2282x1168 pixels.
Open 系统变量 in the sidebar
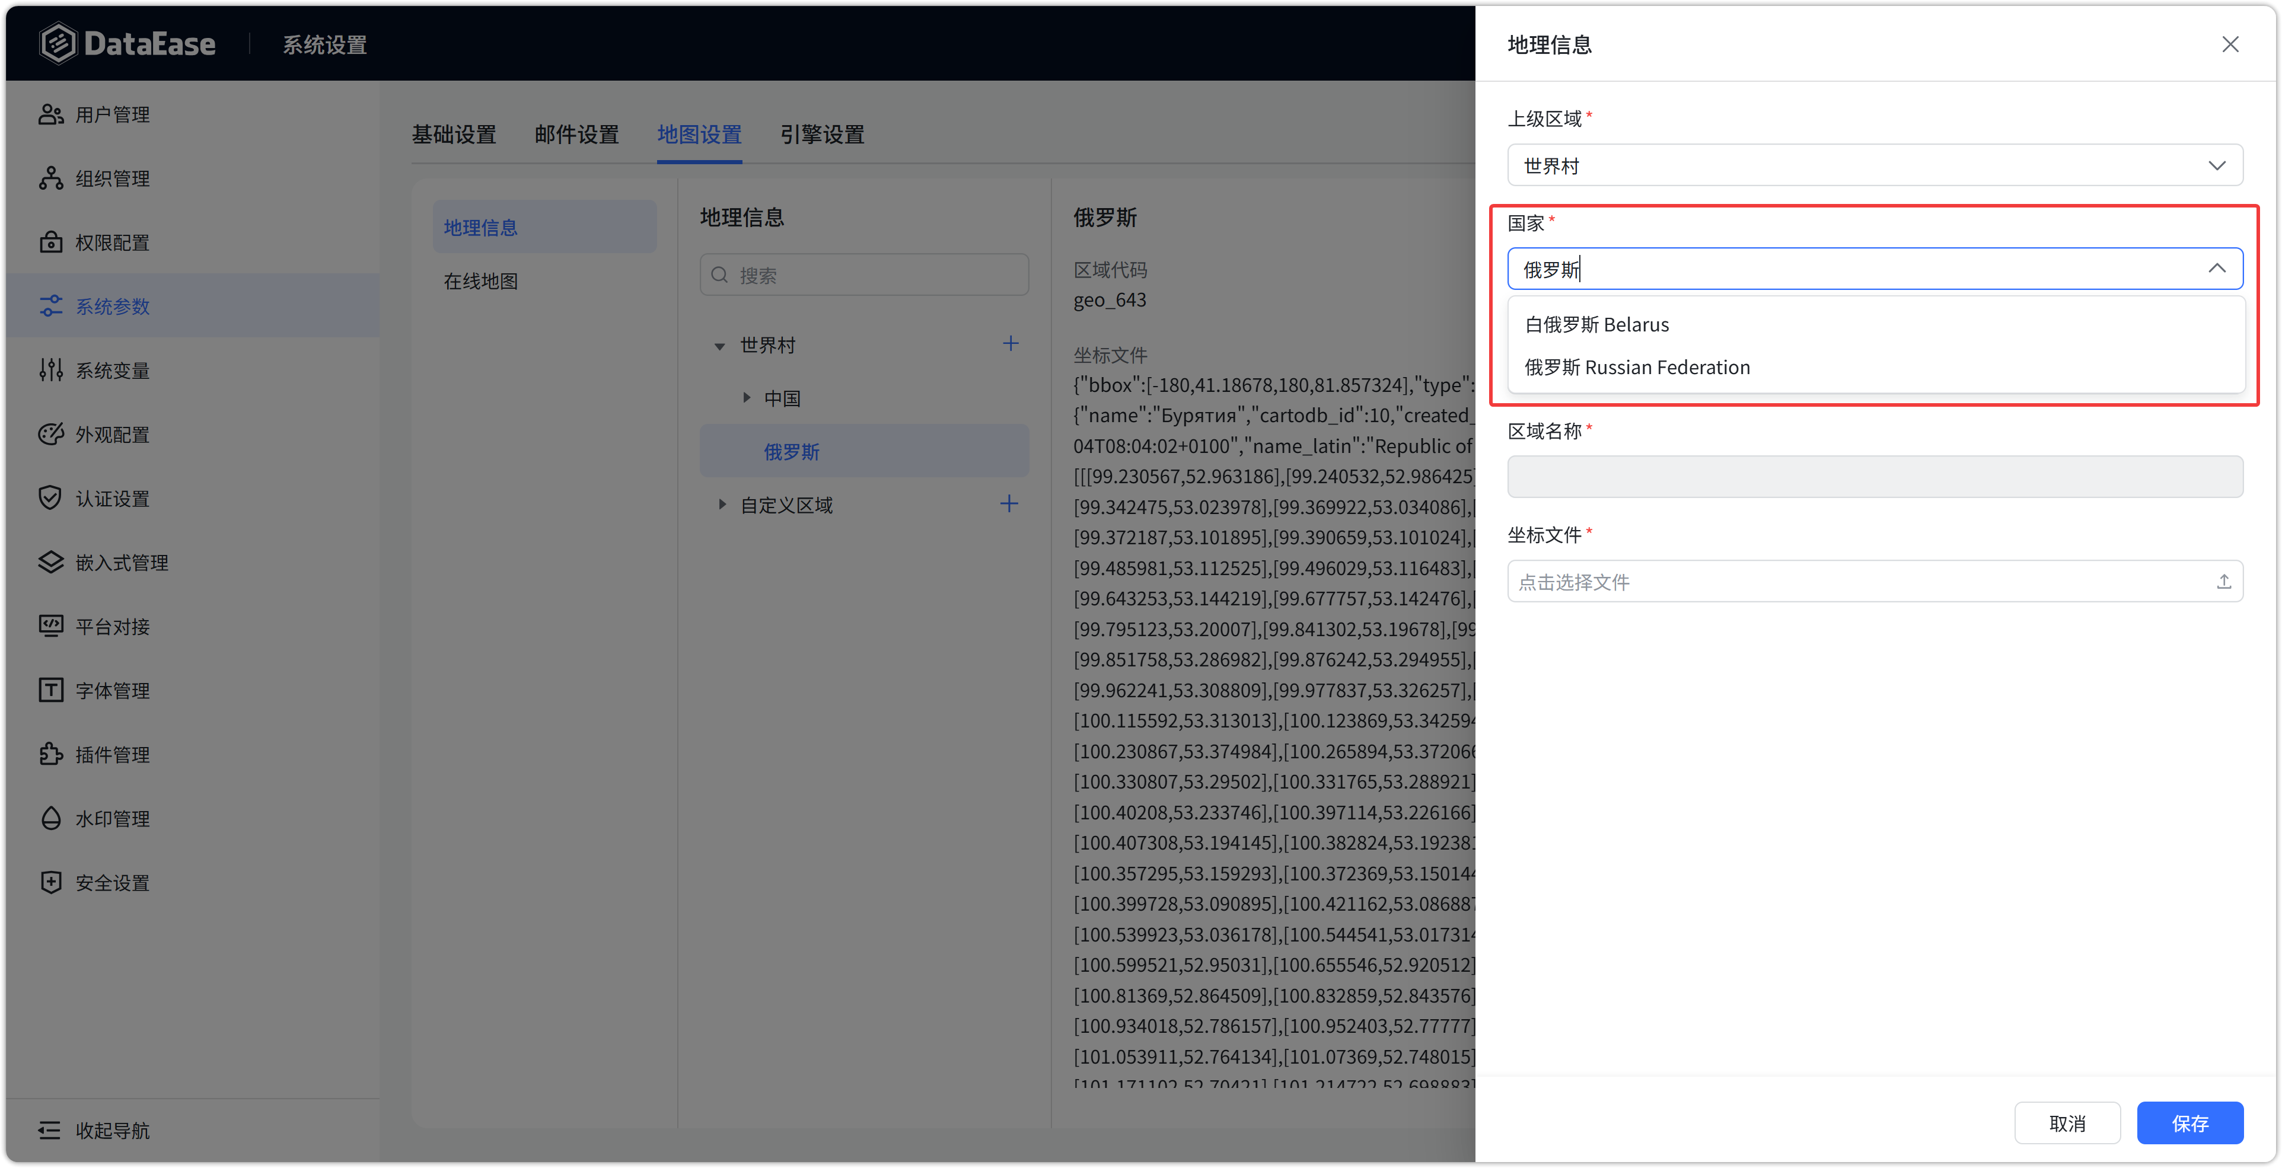click(193, 370)
